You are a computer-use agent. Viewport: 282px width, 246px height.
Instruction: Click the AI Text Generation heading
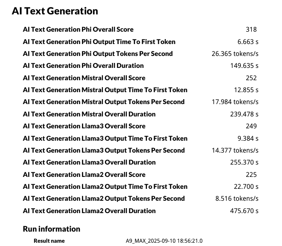click(55, 11)
